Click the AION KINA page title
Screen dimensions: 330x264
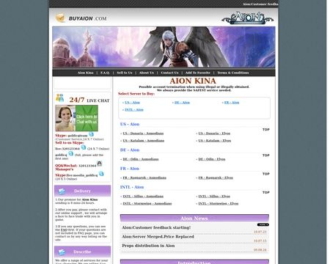tap(193, 81)
